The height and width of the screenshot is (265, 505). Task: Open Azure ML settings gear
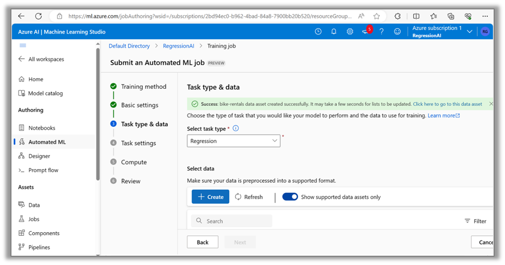point(350,32)
